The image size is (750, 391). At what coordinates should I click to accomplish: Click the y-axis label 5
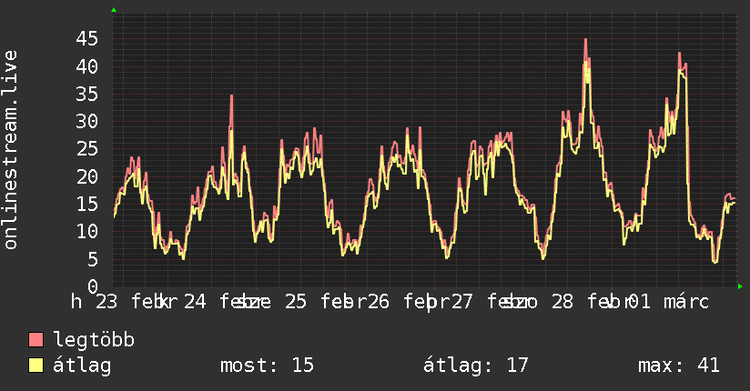click(93, 259)
